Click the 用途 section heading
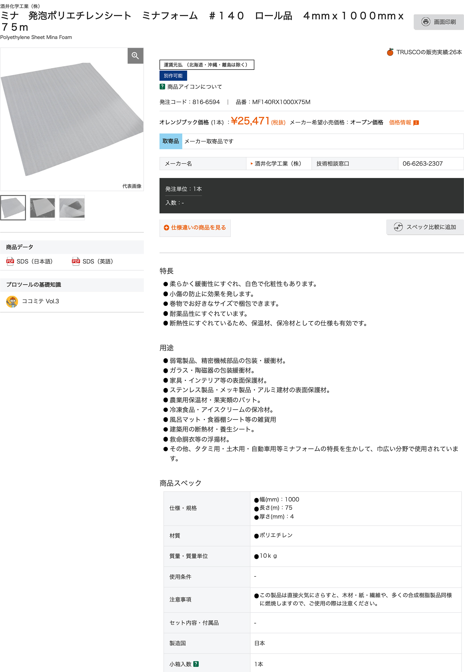The width and height of the screenshot is (464, 672). pyautogui.click(x=167, y=348)
